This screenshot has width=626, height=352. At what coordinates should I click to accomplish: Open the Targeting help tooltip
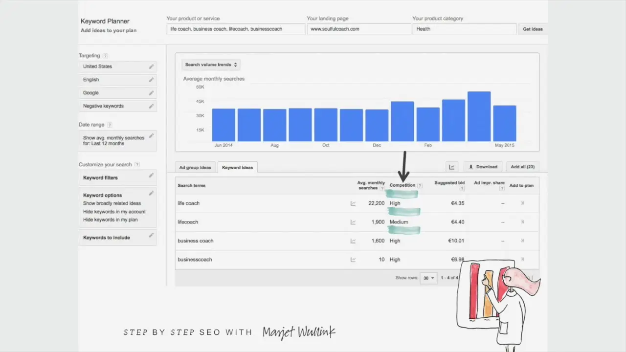click(x=105, y=56)
